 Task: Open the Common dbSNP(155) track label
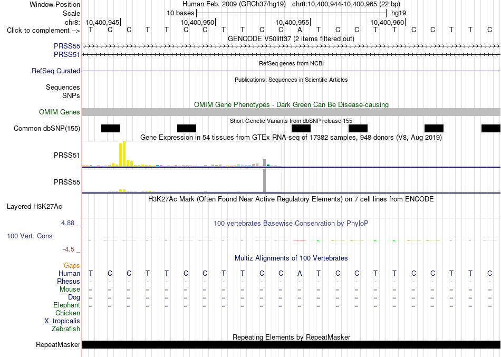pos(47,128)
